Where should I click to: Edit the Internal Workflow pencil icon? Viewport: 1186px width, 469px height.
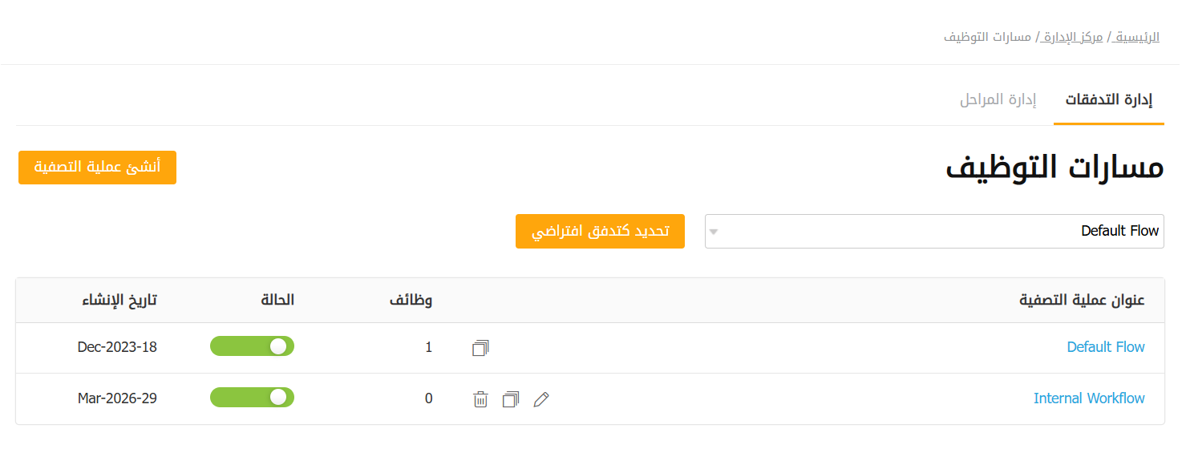click(x=541, y=399)
